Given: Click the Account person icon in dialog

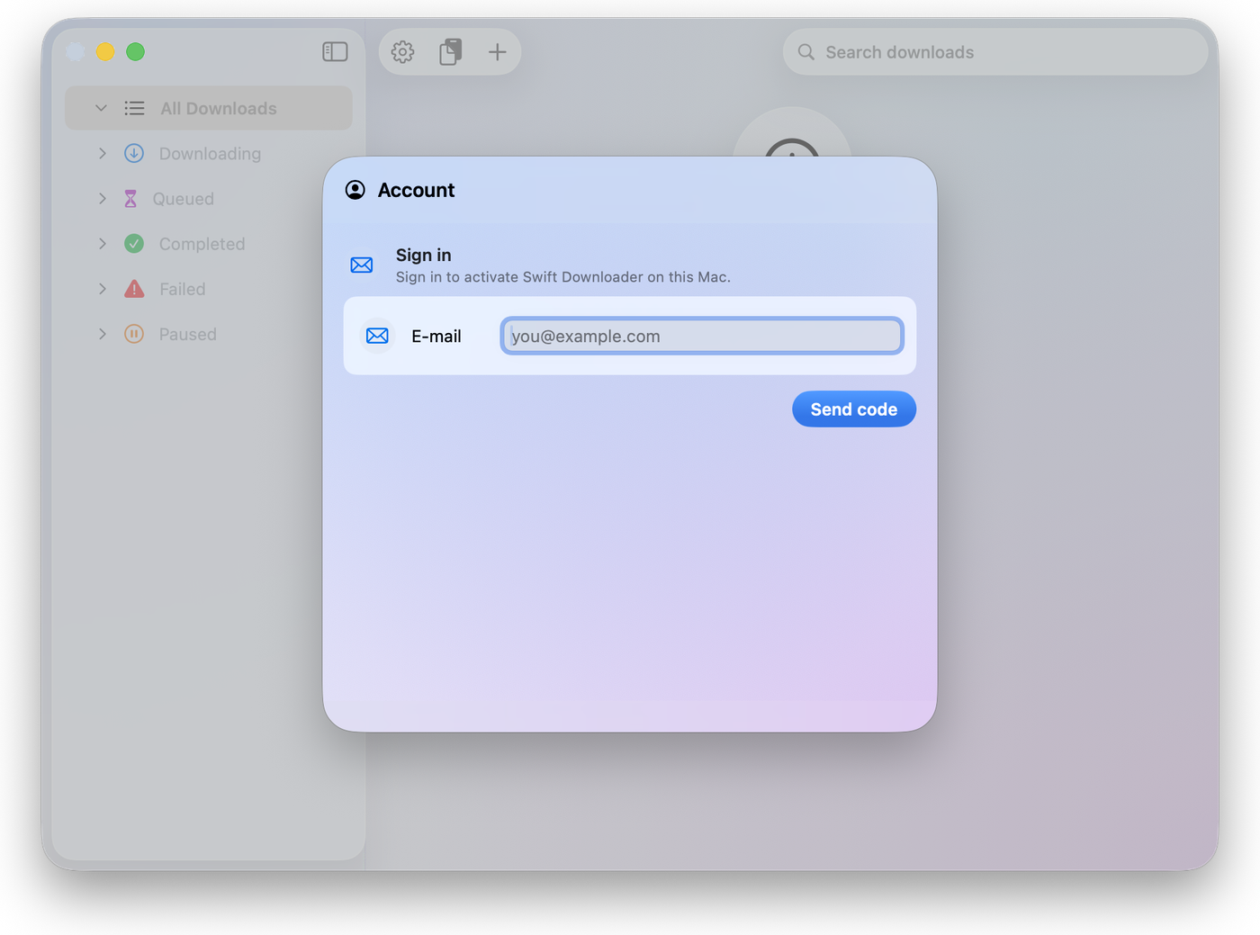Looking at the screenshot, I should 355,190.
